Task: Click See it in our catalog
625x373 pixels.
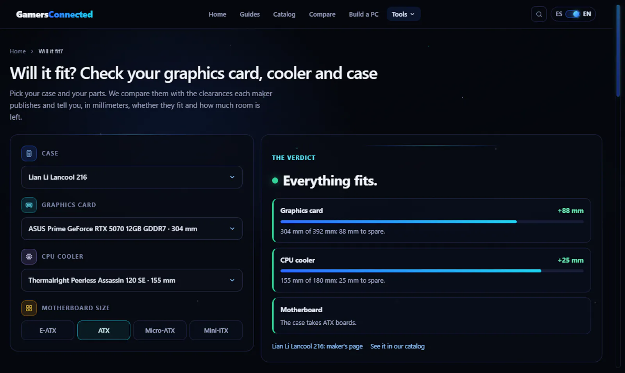Action: (x=397, y=346)
